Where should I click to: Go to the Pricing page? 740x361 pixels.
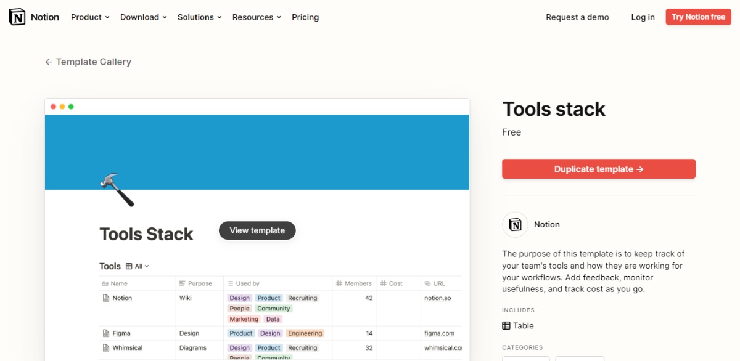pyautogui.click(x=305, y=17)
